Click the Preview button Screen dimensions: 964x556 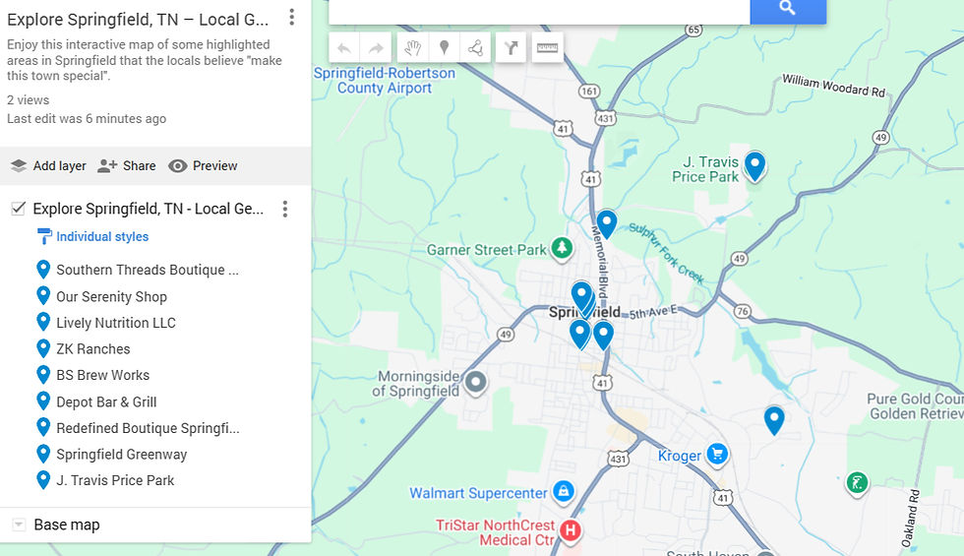(203, 166)
